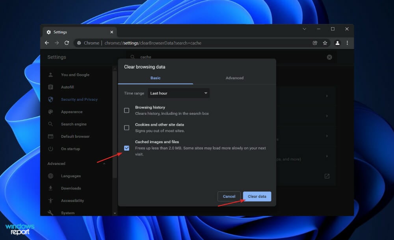Screen dimensions: 394x240
Task: Close the Chrome window
Action: 347,29
